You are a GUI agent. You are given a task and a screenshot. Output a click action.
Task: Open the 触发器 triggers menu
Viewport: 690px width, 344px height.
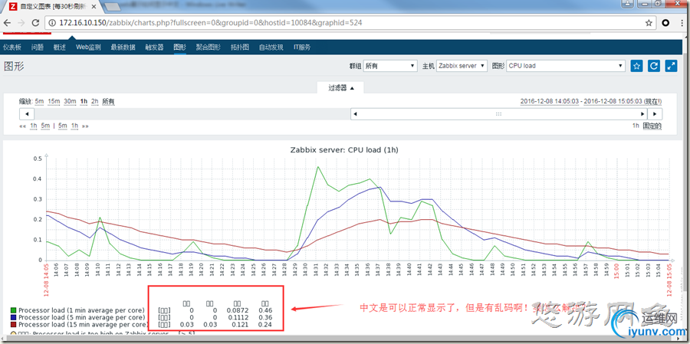154,48
